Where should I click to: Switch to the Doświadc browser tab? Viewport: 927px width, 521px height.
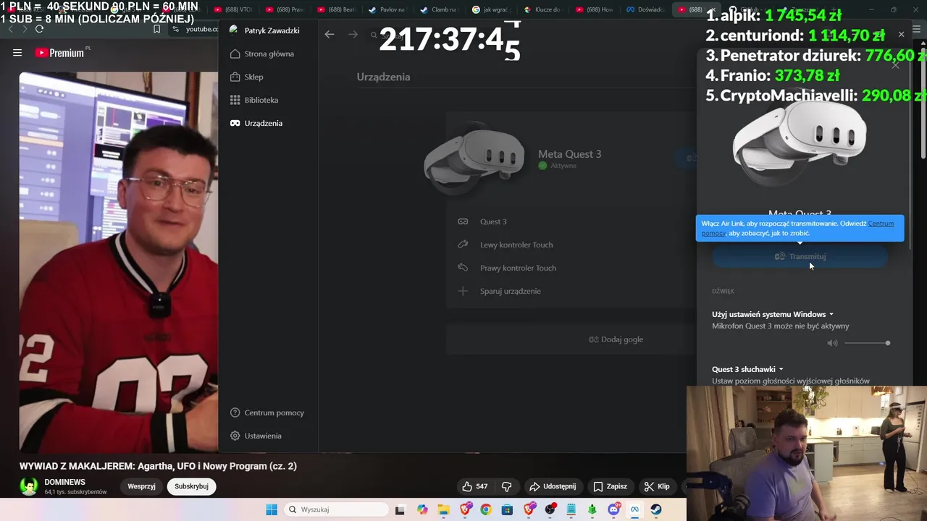[646, 9]
